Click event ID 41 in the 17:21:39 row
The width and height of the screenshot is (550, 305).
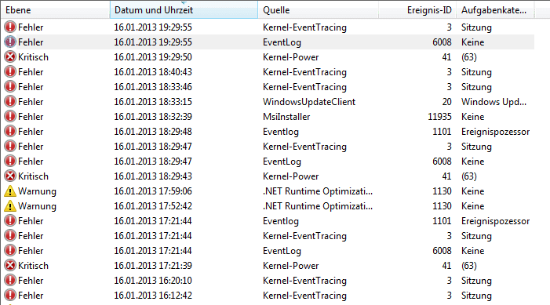pyautogui.click(x=446, y=265)
